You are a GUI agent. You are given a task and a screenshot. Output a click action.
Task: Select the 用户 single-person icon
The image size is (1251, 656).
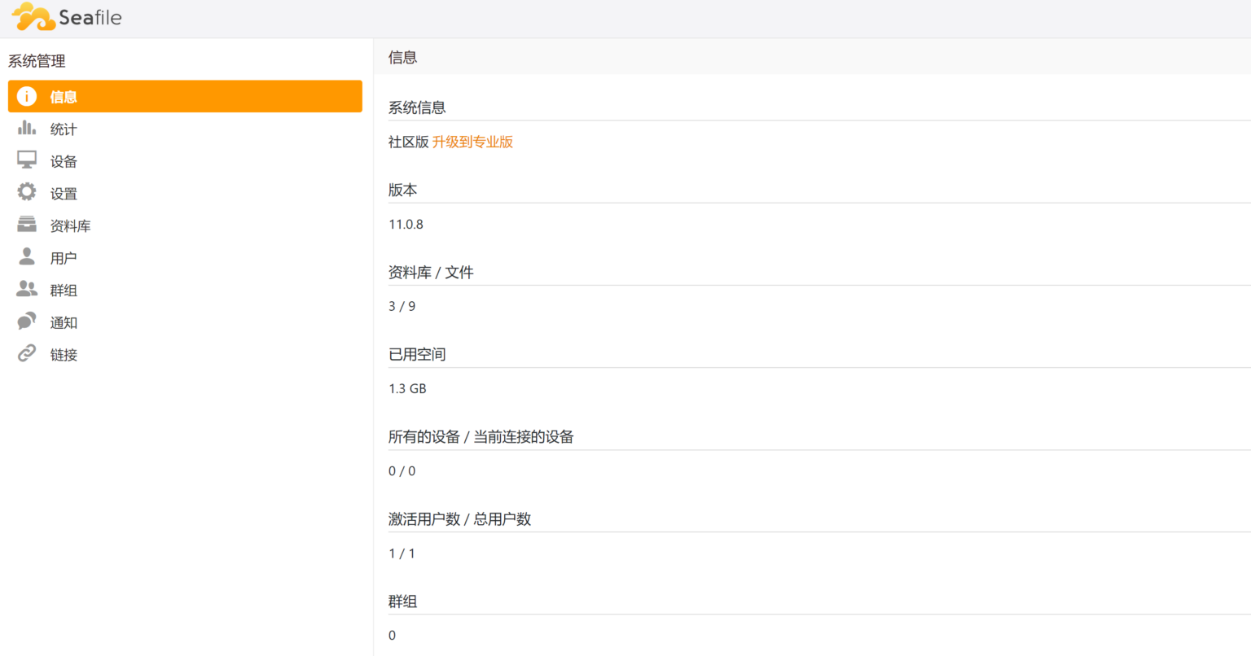(x=26, y=256)
